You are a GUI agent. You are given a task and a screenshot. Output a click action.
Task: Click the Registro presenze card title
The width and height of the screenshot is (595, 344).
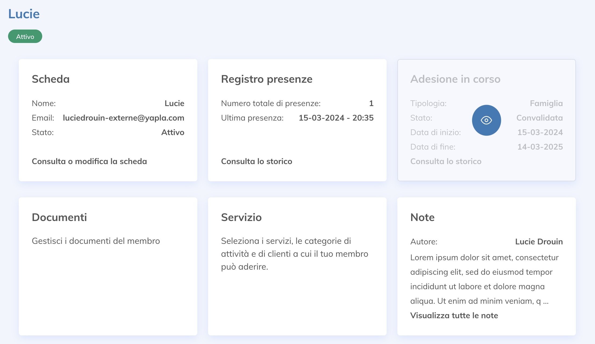point(266,79)
